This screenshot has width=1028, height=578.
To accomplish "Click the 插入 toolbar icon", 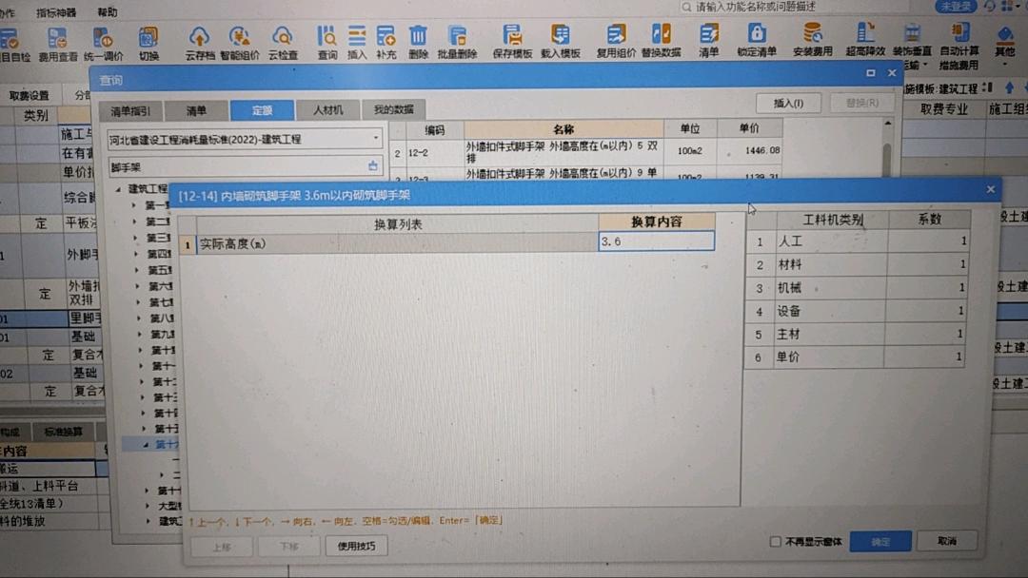I will click(x=357, y=43).
